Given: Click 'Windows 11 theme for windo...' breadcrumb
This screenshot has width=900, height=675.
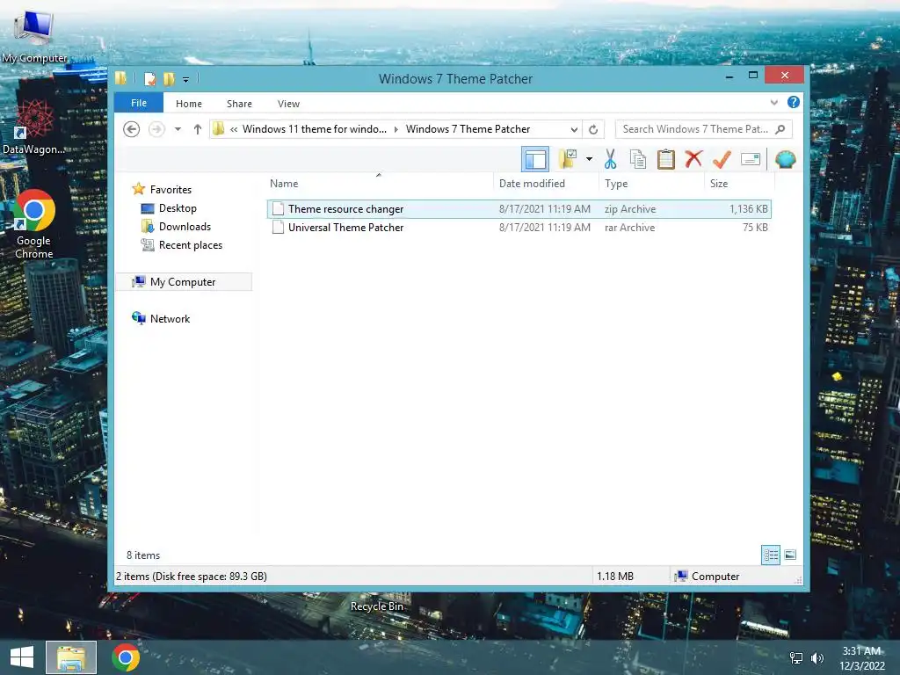Looking at the screenshot, I should point(314,129).
